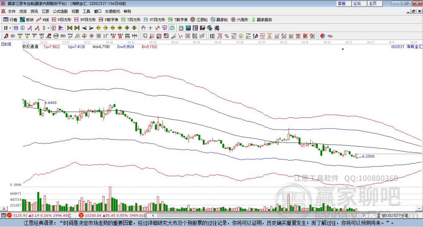Viewport: 423px width, 227px height.
Task: Click the 主页 homepage button
Action: [375, 3]
